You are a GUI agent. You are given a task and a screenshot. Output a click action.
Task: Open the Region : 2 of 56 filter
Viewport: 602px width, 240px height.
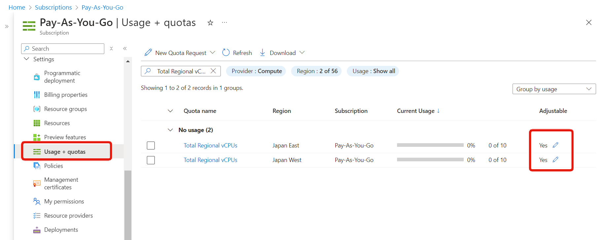317,71
